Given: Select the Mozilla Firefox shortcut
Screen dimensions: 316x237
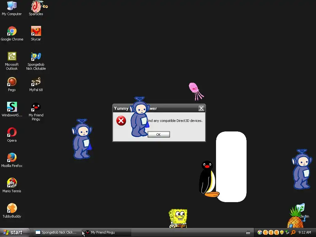Looking at the screenshot, I should pos(12,160).
